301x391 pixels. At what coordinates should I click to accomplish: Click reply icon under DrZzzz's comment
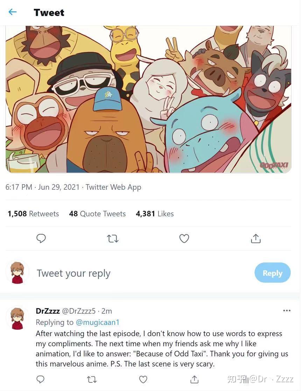click(41, 379)
